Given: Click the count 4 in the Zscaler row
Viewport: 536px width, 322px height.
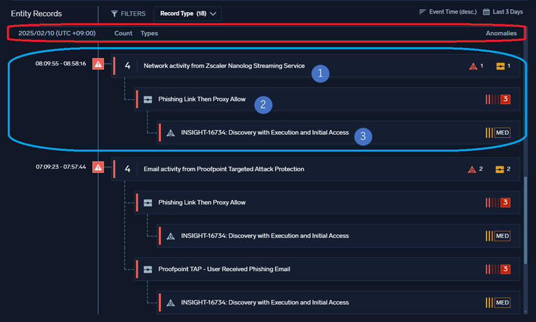Looking at the screenshot, I should [x=127, y=66].
